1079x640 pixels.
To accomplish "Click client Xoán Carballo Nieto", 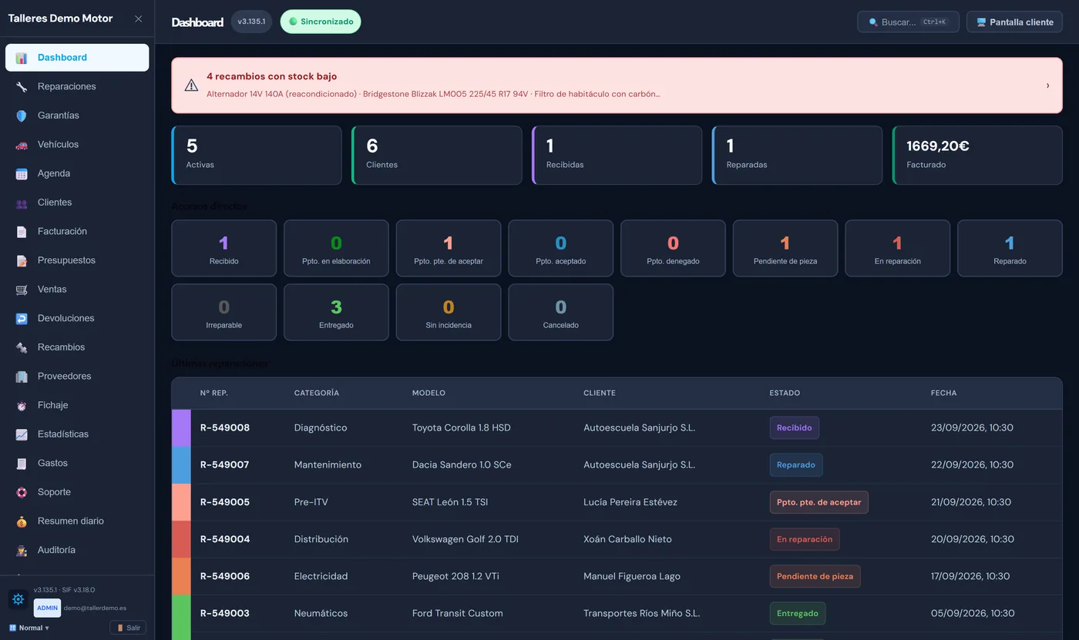I will [627, 539].
